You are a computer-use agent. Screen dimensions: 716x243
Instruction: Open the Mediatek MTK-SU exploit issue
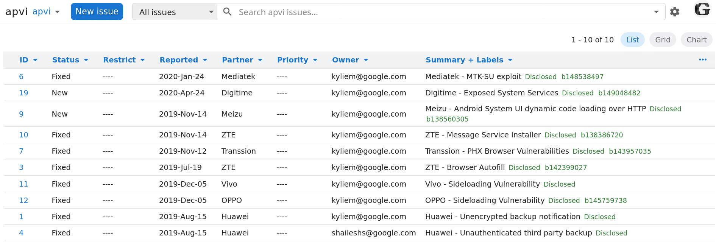point(473,76)
